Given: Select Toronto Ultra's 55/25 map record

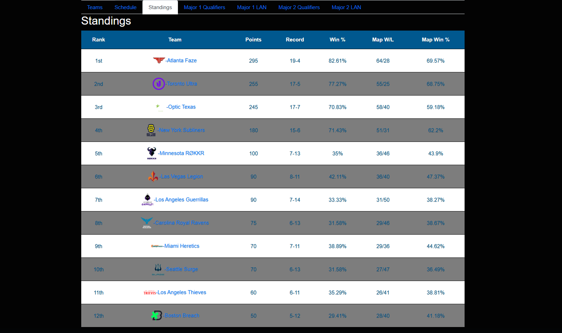Looking at the screenshot, I should (x=383, y=84).
